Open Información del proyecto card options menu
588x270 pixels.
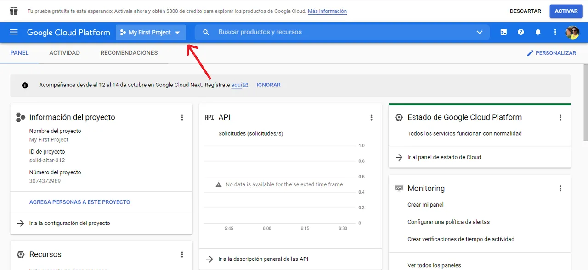click(182, 117)
